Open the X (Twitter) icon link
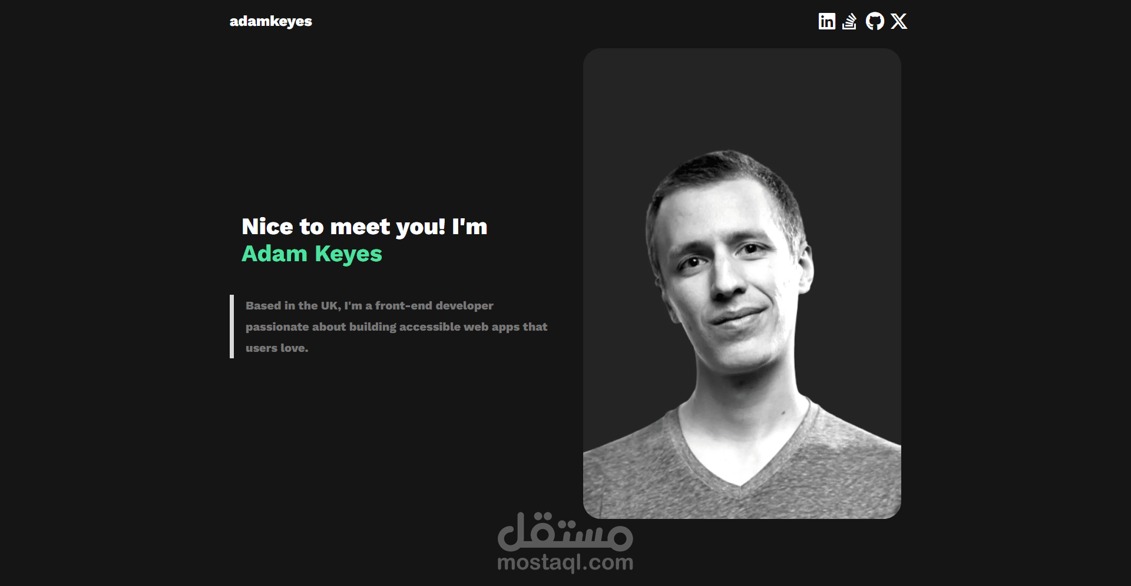This screenshot has height=586, width=1131. coord(899,21)
